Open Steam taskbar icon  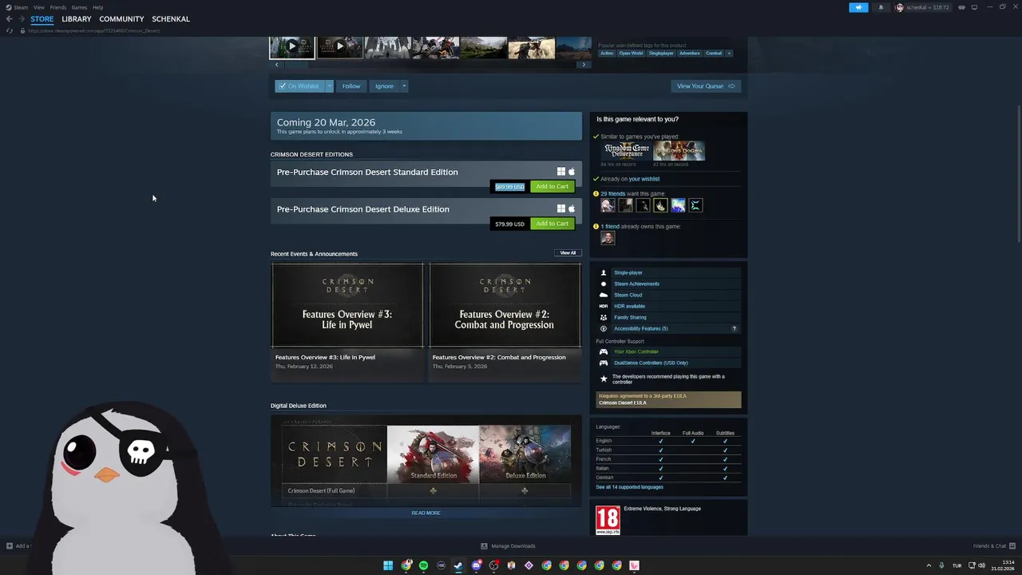point(458,565)
